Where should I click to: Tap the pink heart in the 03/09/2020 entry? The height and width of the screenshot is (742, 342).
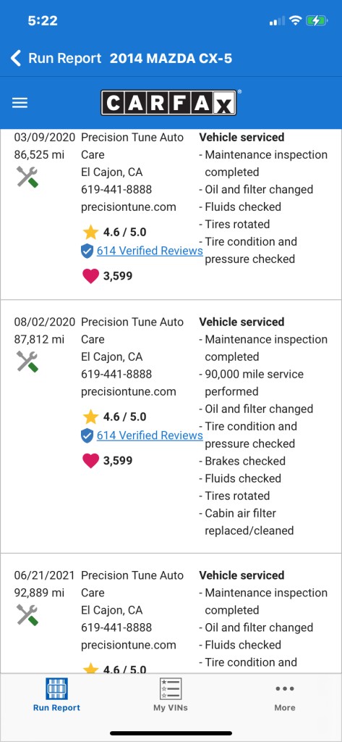click(90, 276)
